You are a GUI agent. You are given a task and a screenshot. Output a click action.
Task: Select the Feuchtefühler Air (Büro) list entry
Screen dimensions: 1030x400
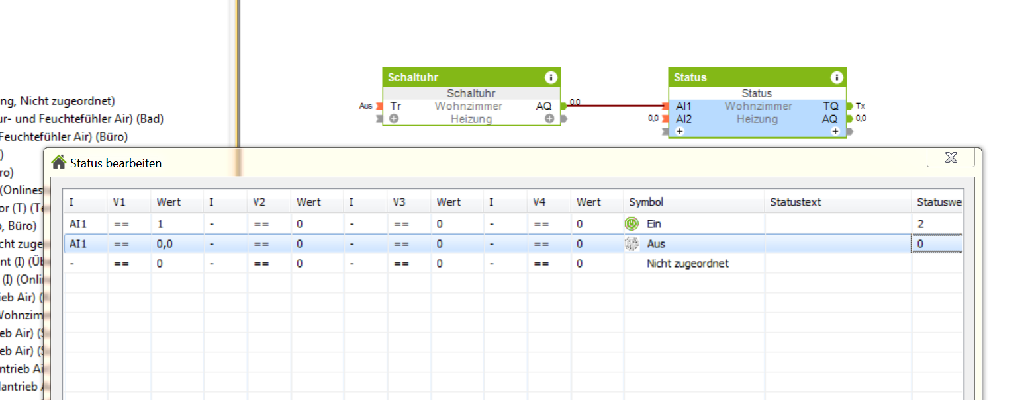pyautogui.click(x=64, y=136)
